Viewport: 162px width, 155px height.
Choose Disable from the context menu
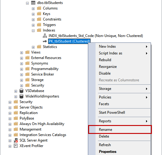pyautogui.click(x=120, y=73)
